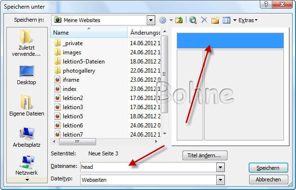Click the Titel ändern button
The height and width of the screenshot is (190, 296).
coord(205,155)
